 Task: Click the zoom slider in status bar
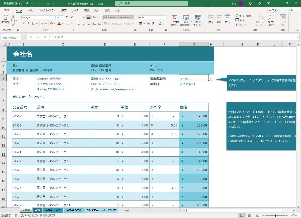pyautogui.click(x=275, y=215)
